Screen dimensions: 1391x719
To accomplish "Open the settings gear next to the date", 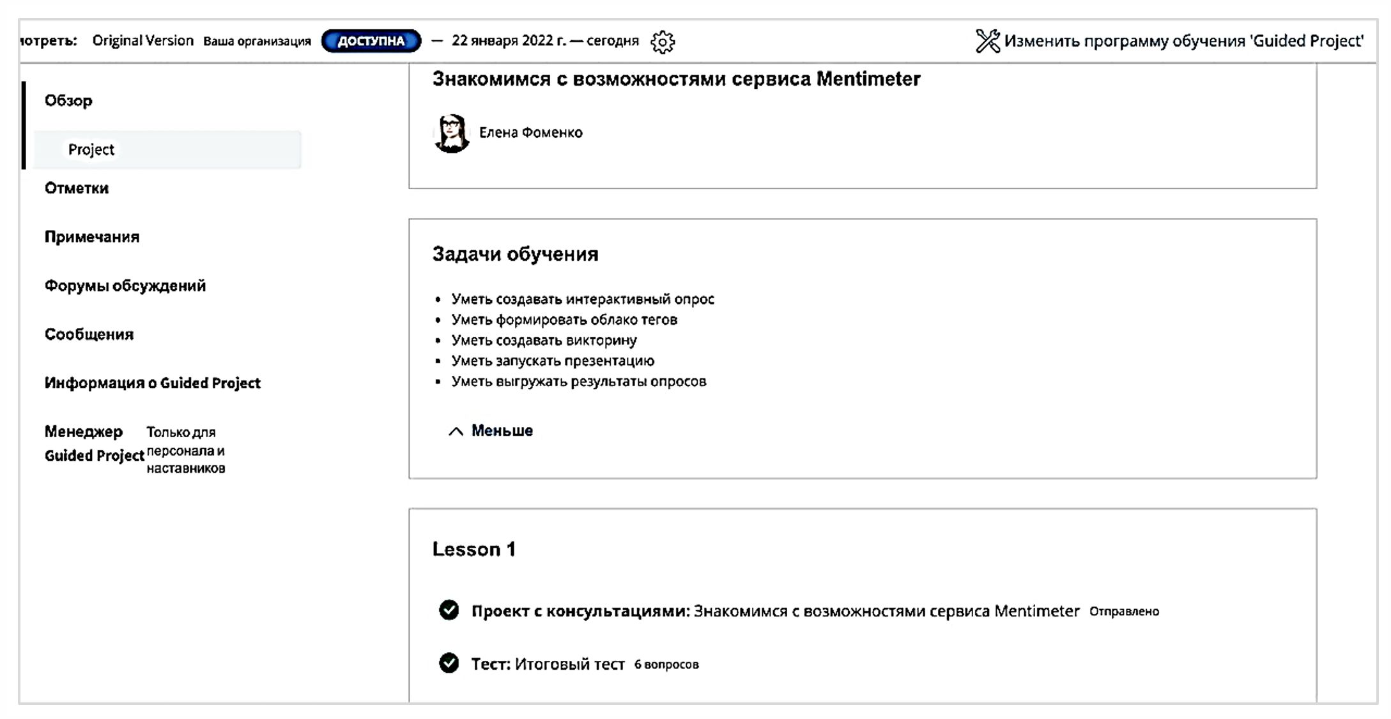I will click(662, 42).
